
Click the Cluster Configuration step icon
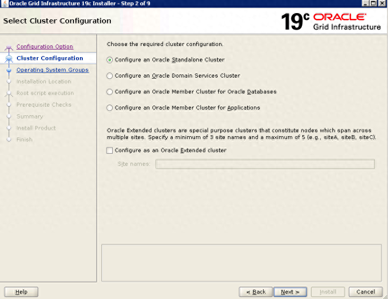(9, 58)
